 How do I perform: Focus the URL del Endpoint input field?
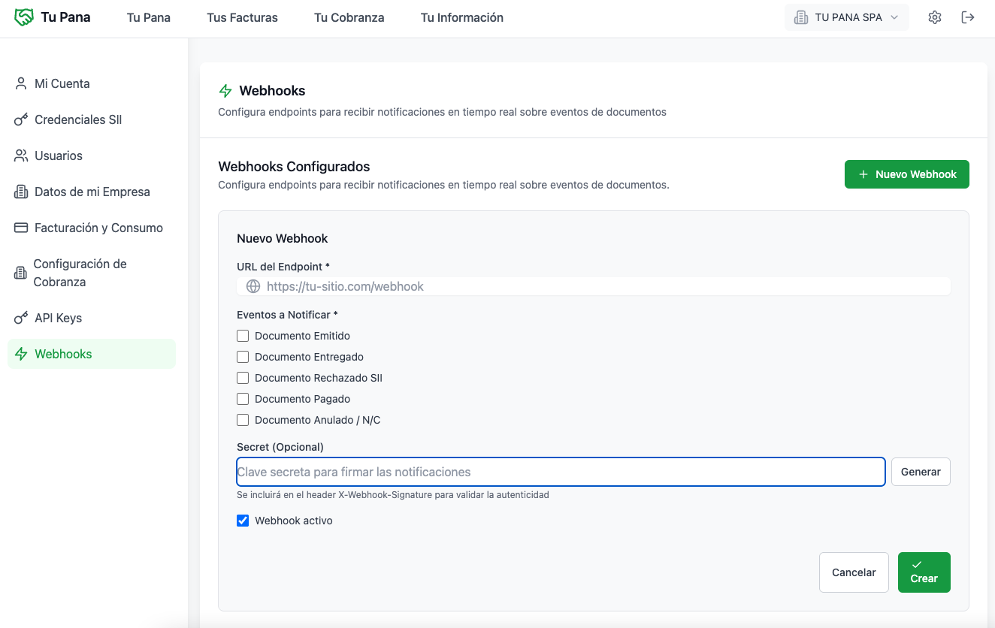point(526,286)
